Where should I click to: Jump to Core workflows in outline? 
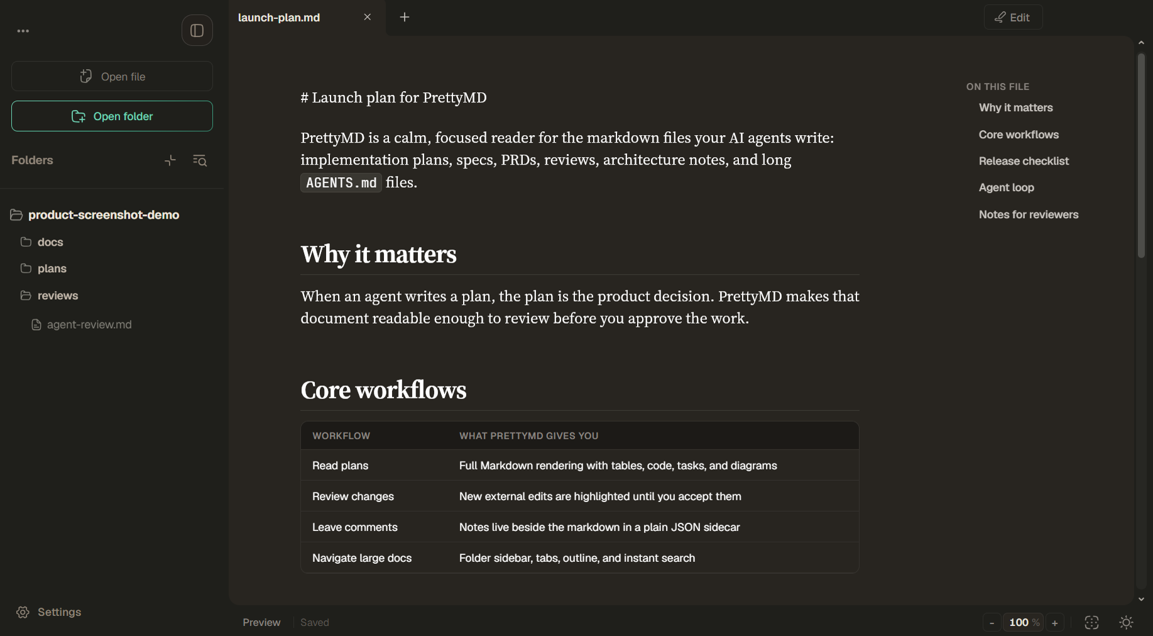click(1019, 134)
